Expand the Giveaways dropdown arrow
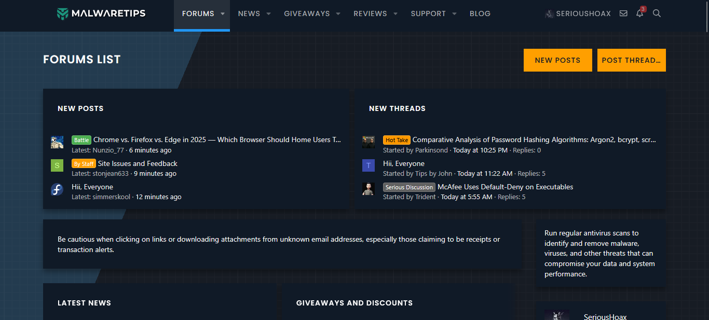Image resolution: width=709 pixels, height=320 pixels. tap(338, 14)
